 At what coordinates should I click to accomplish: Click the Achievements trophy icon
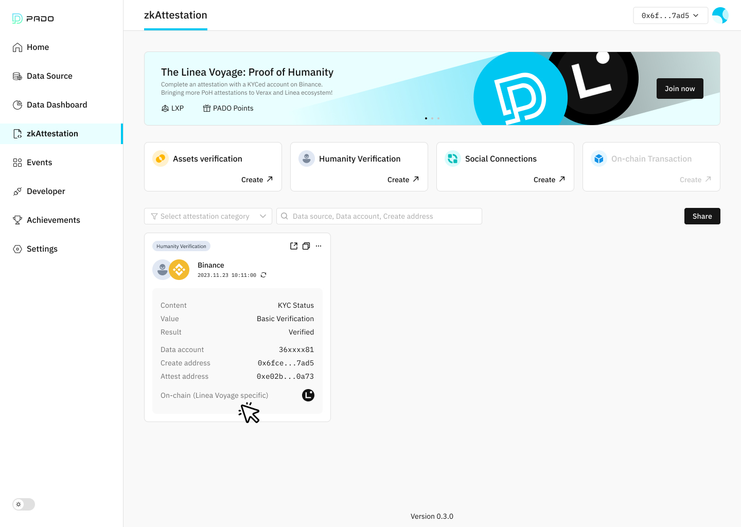click(17, 220)
